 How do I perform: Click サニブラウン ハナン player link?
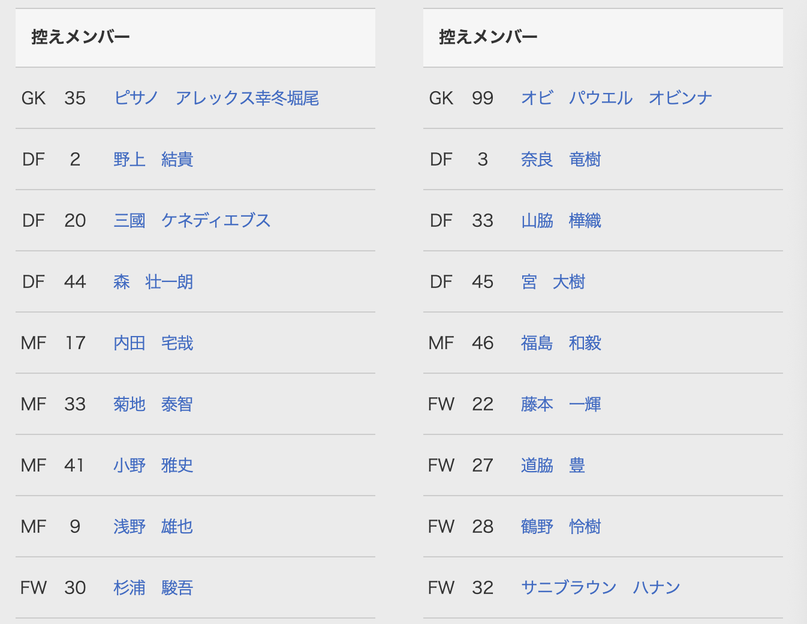pos(600,587)
